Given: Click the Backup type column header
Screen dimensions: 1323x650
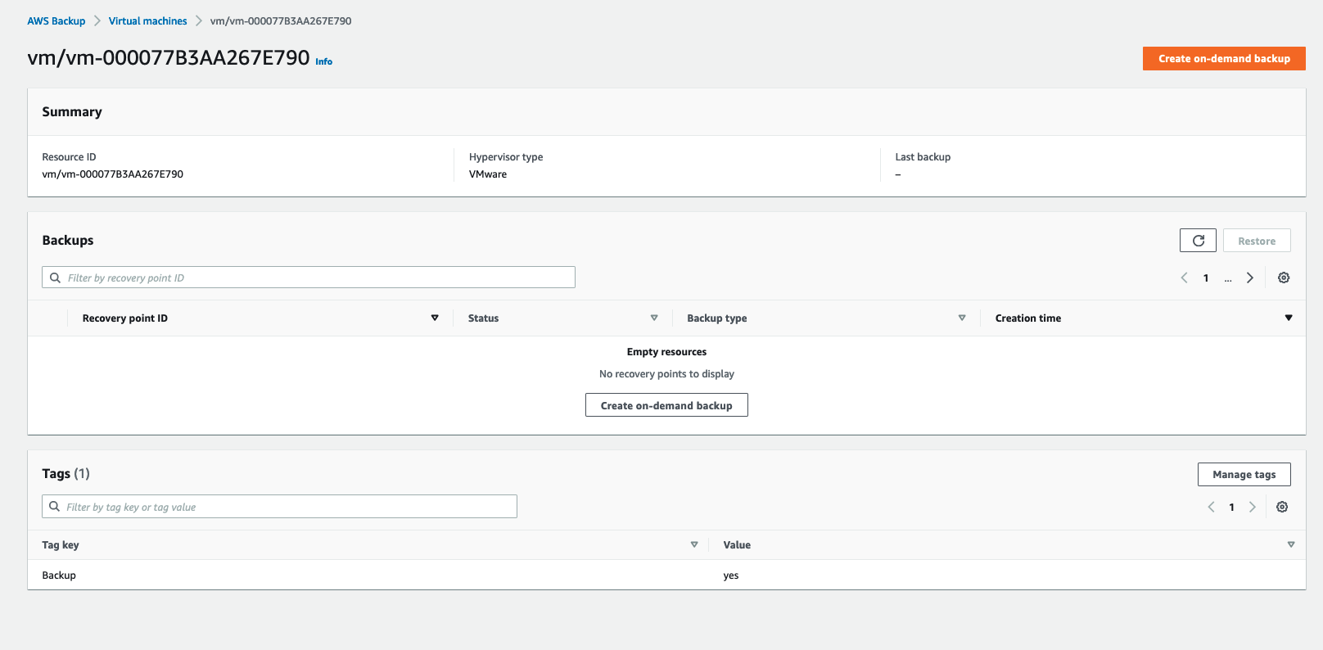Looking at the screenshot, I should (717, 318).
